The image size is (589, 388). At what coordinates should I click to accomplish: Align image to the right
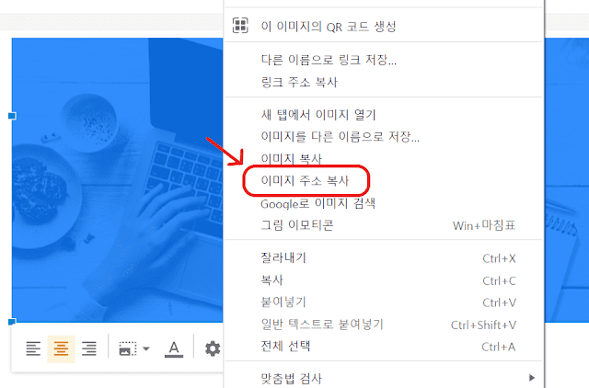click(x=89, y=349)
